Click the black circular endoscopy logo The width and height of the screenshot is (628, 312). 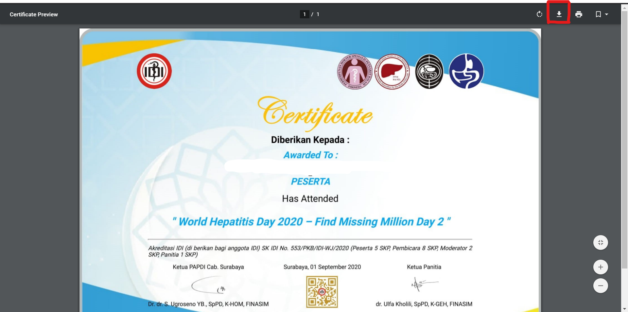click(x=429, y=72)
